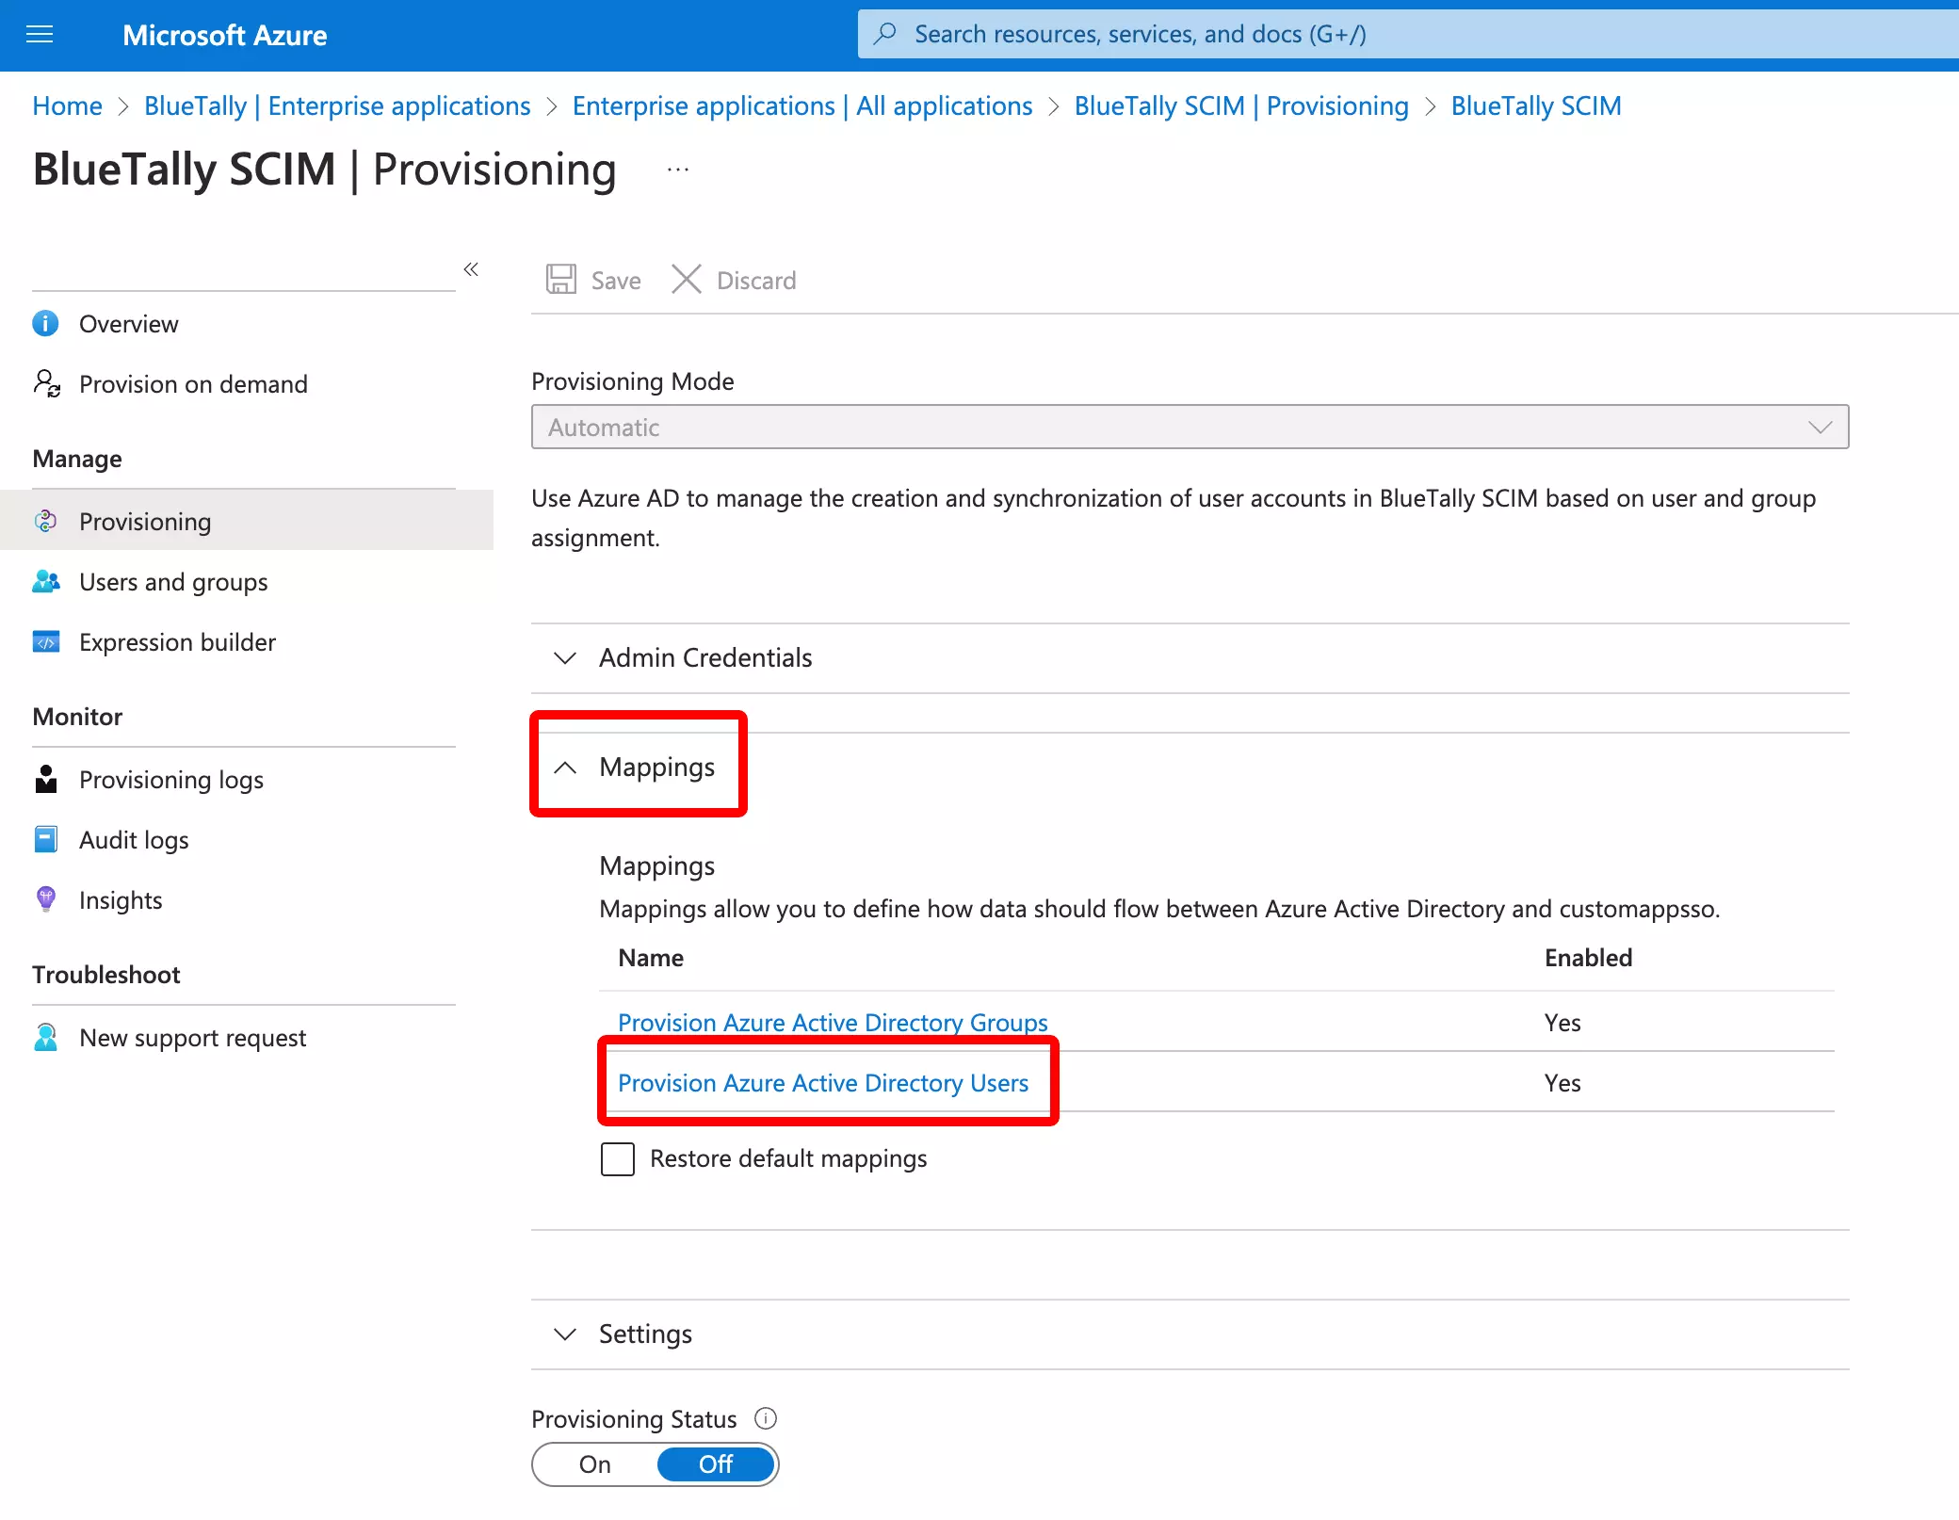Select Provision on demand menu item

point(193,384)
